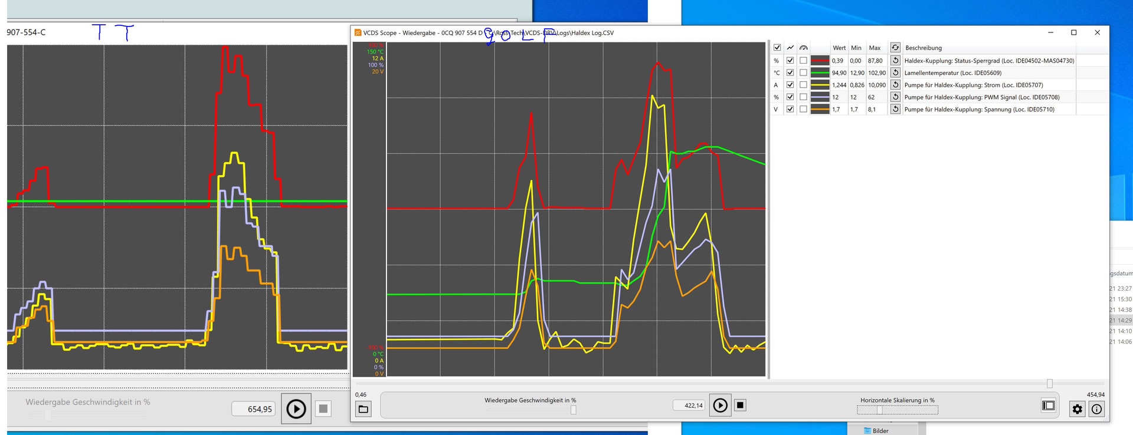Click the Min column header
This screenshot has height=435, width=1133.
click(856, 48)
